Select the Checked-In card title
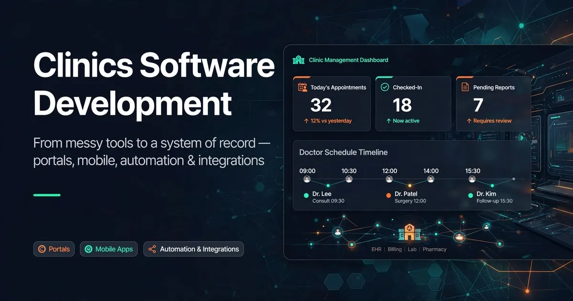Viewport: 573px width, 301px height. click(407, 87)
